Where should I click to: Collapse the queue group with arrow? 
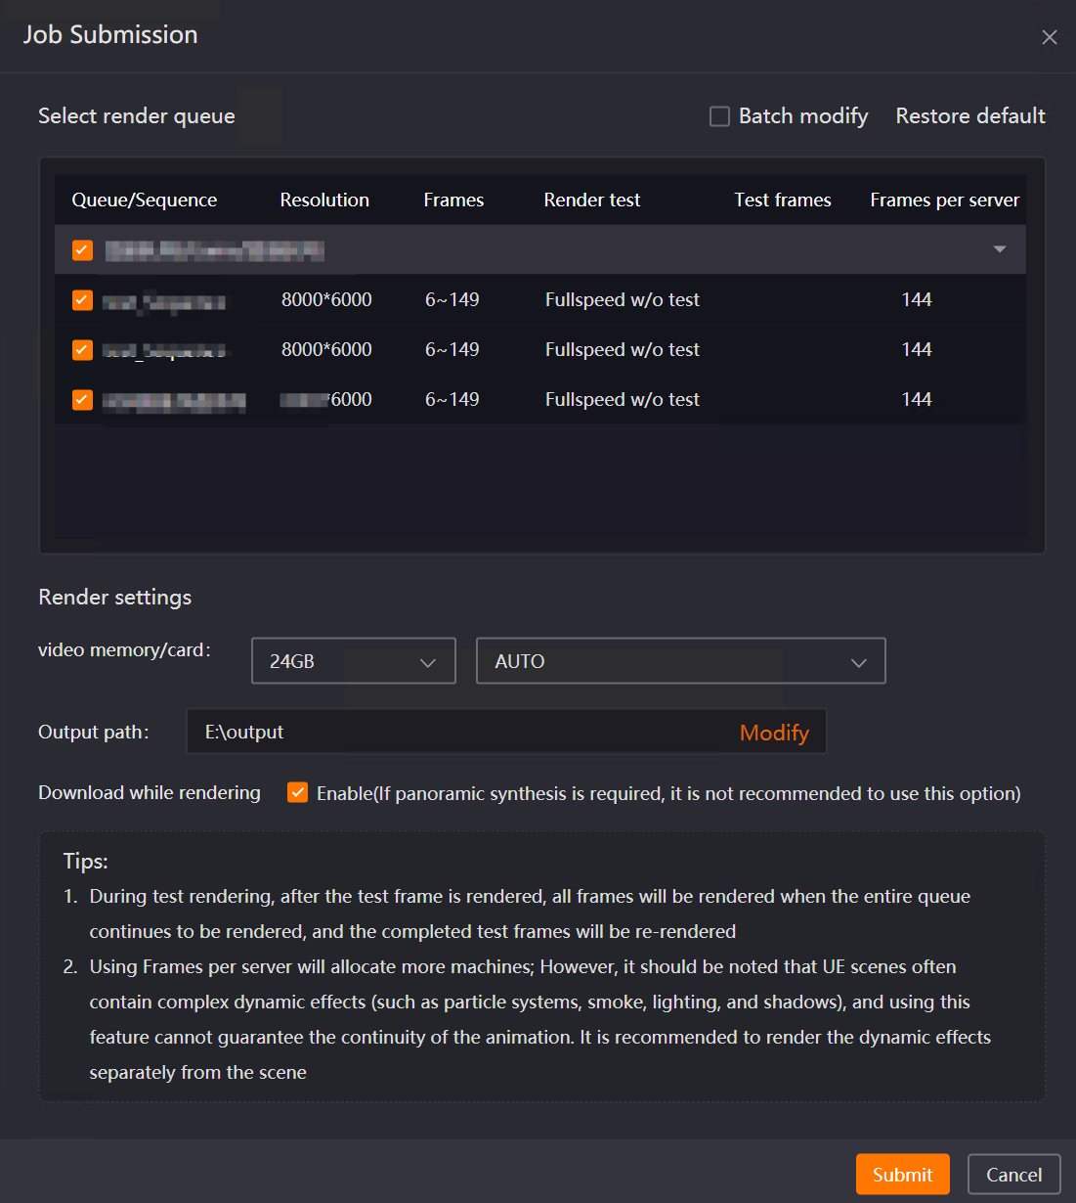point(1000,249)
